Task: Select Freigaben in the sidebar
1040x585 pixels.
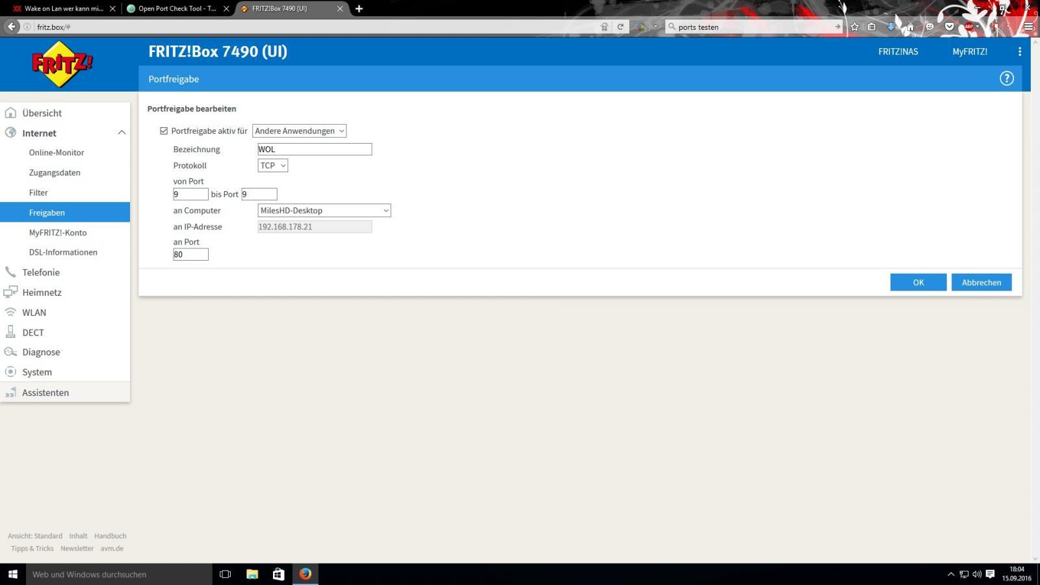Action: pyautogui.click(x=65, y=213)
